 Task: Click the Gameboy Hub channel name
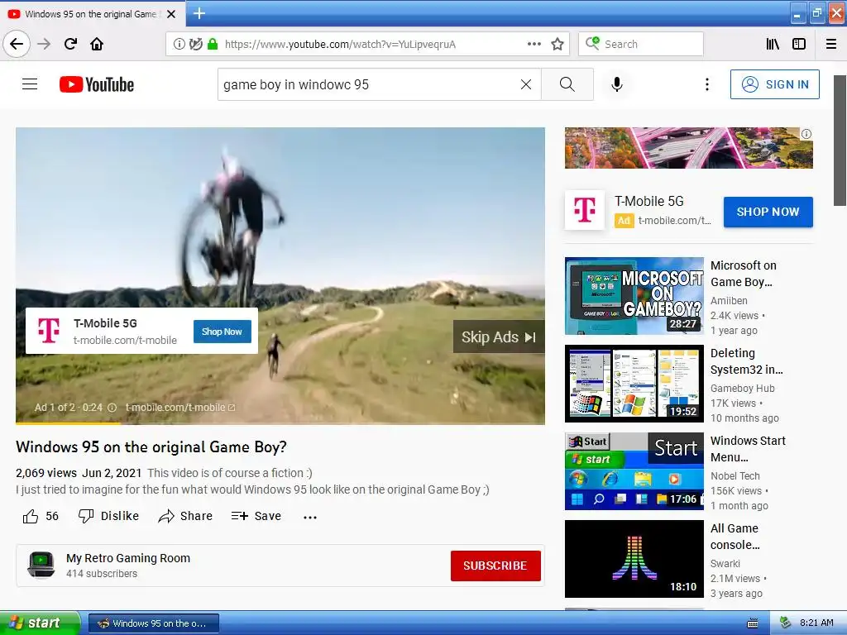click(742, 389)
